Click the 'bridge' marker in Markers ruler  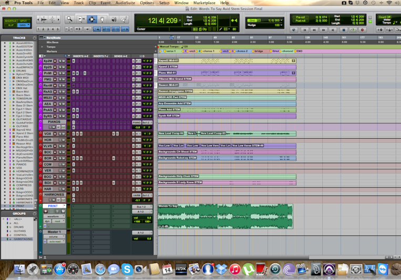259,51
